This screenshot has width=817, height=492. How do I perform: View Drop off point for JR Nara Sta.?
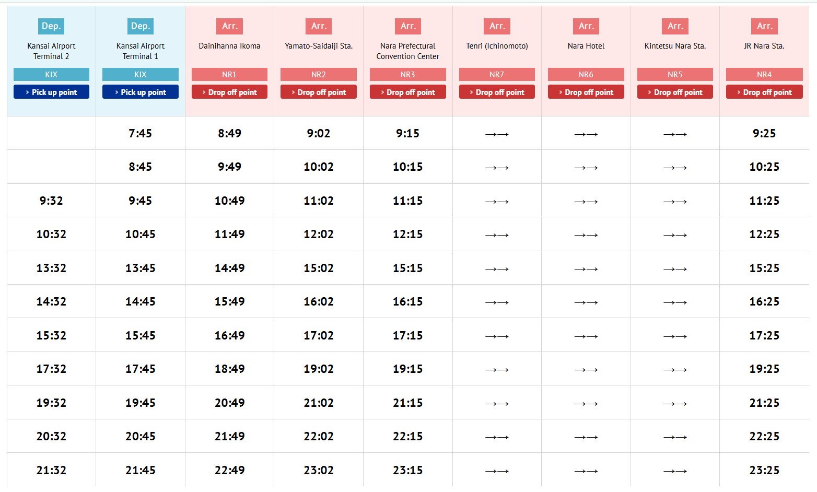(764, 92)
